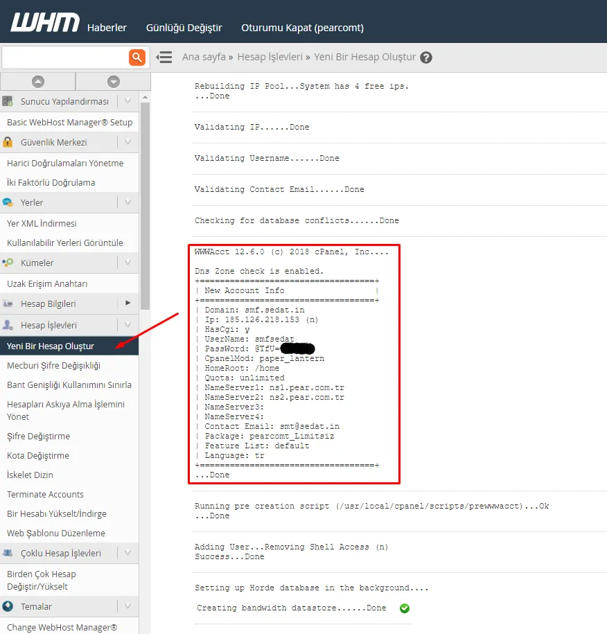Screen dimensions: 607x634
Task: Click the Ip: 185.126.218.153 line
Action: click(x=261, y=320)
